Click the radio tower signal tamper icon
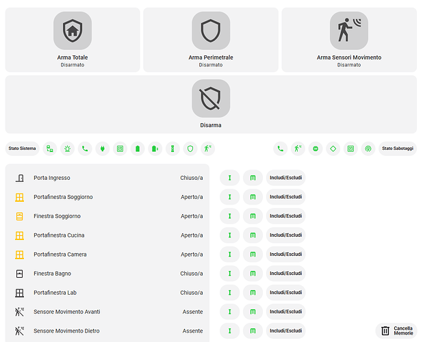The image size is (423, 342). click(x=368, y=148)
